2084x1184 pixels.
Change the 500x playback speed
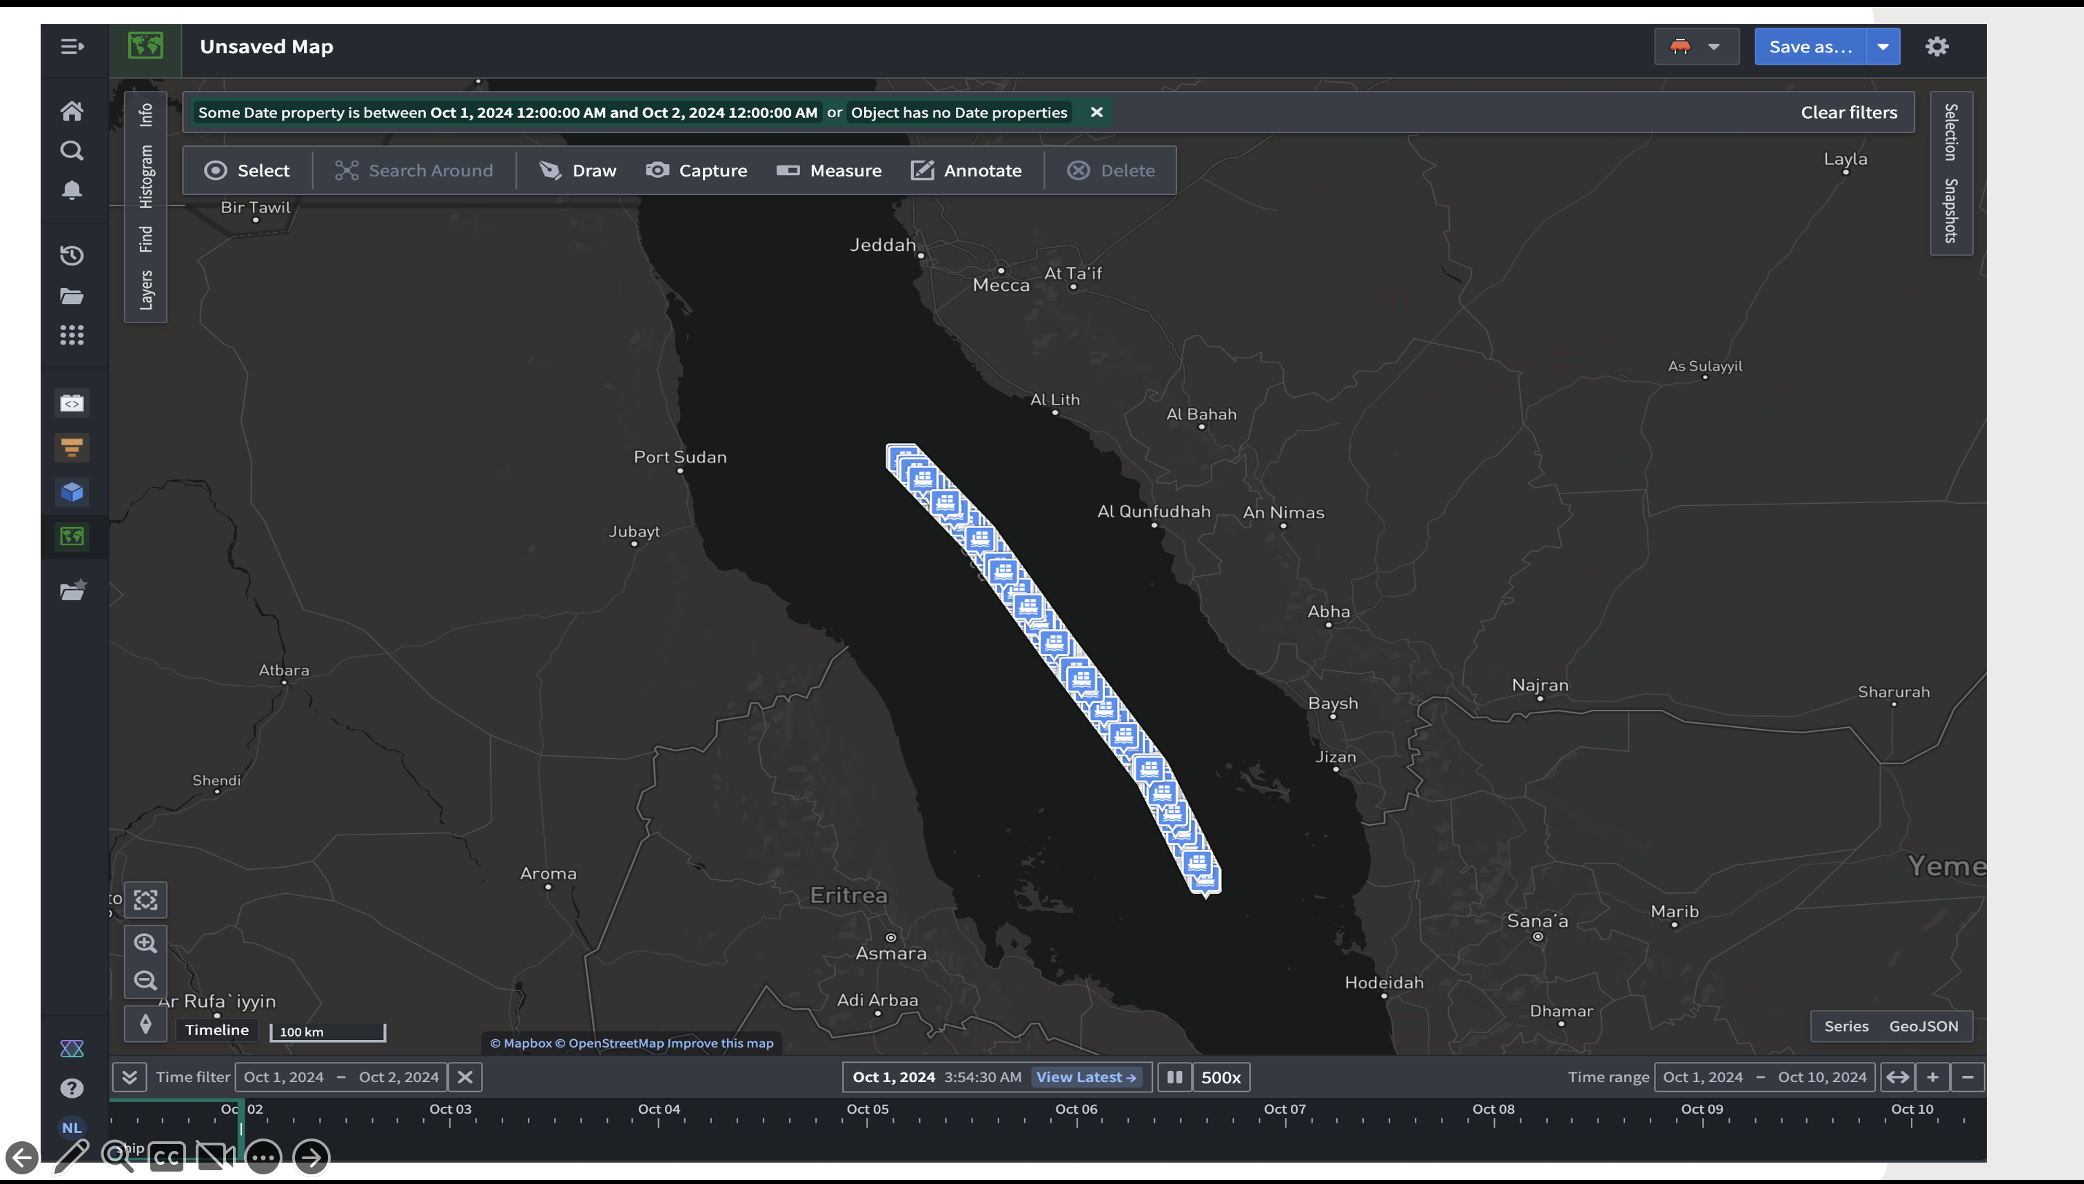click(x=1220, y=1076)
